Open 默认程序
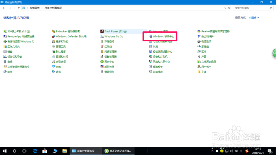The image size is (276, 155). [59, 52]
